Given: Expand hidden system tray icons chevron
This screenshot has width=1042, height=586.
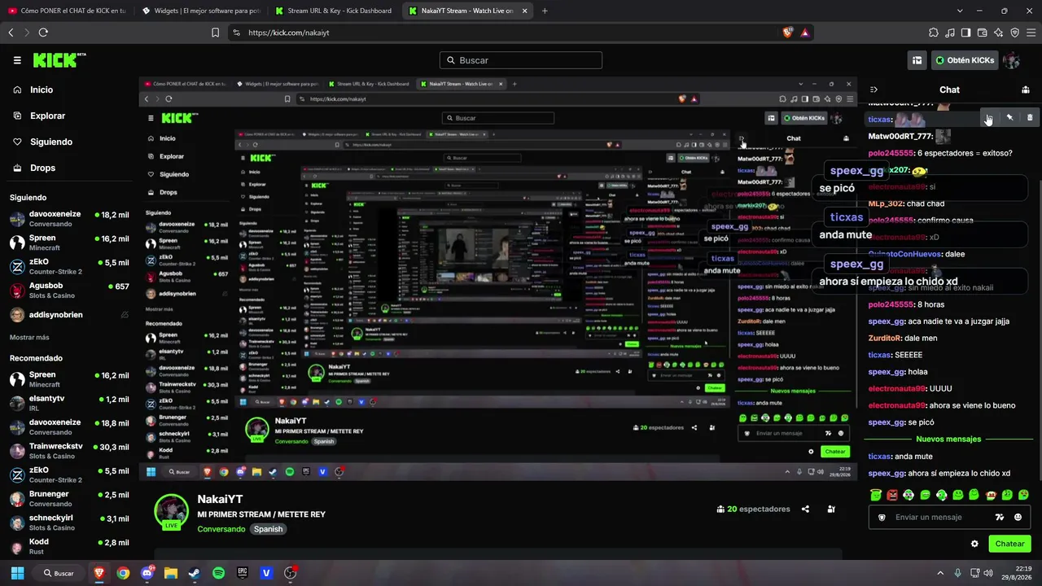Looking at the screenshot, I should 940,573.
